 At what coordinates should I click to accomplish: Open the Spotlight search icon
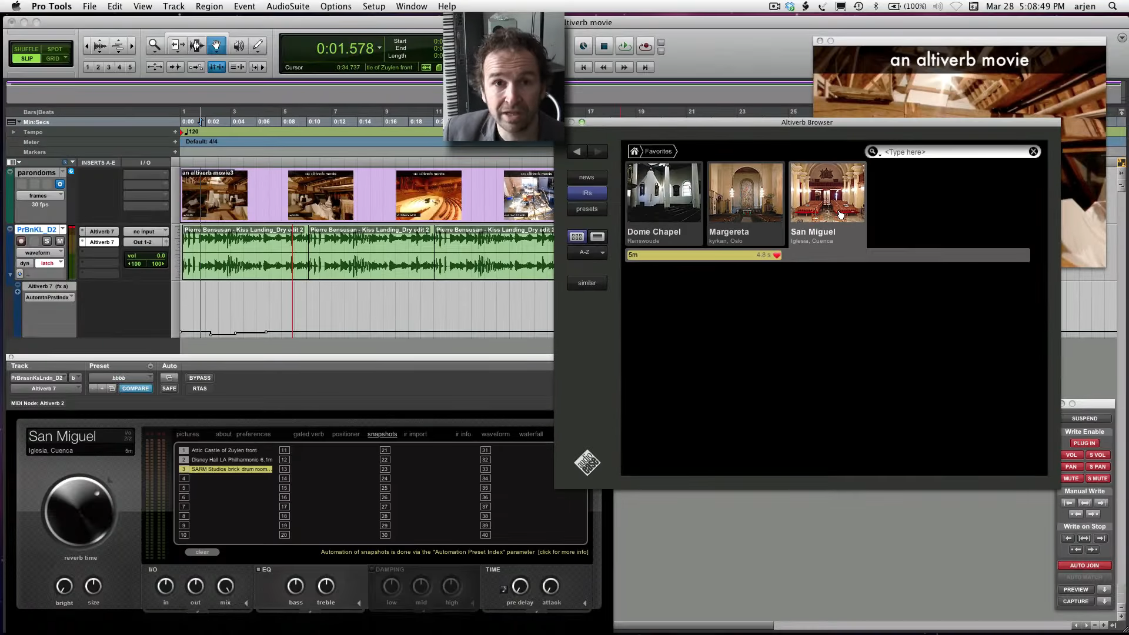[1113, 6]
